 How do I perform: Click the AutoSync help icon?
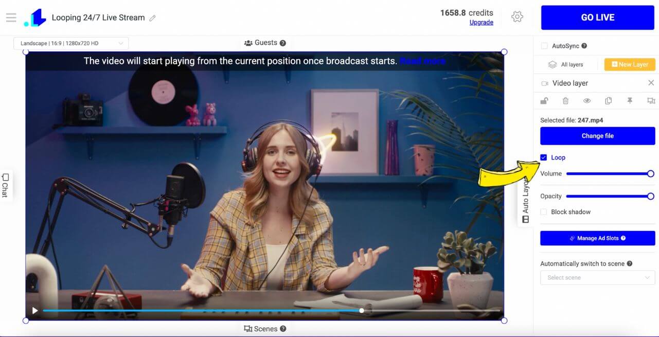point(584,46)
